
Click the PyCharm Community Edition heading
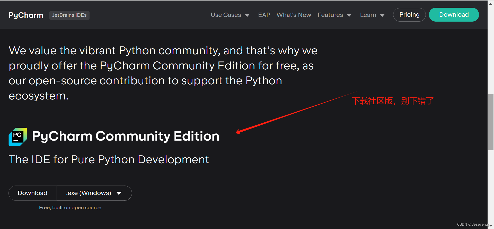(x=126, y=136)
